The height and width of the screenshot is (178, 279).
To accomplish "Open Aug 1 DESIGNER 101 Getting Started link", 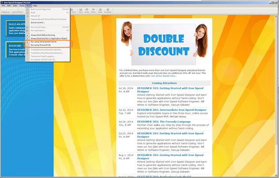I will pos(170,157).
